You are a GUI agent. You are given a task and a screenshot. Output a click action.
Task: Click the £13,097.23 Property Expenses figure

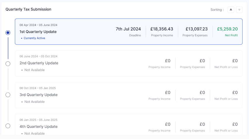click(x=196, y=29)
